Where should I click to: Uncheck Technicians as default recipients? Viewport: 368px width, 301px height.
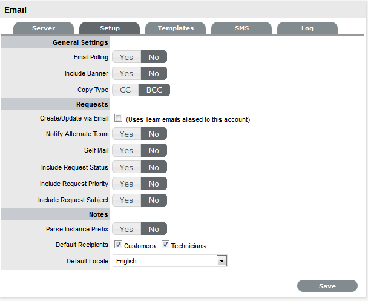point(165,245)
